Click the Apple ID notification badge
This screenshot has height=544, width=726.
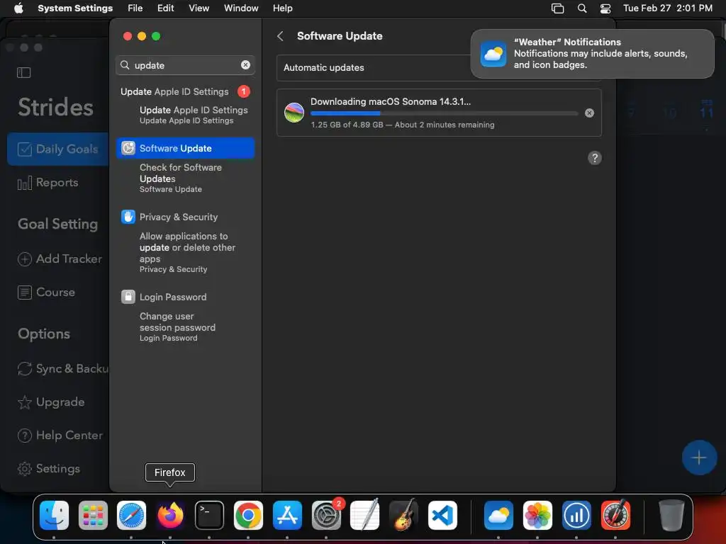coord(244,91)
